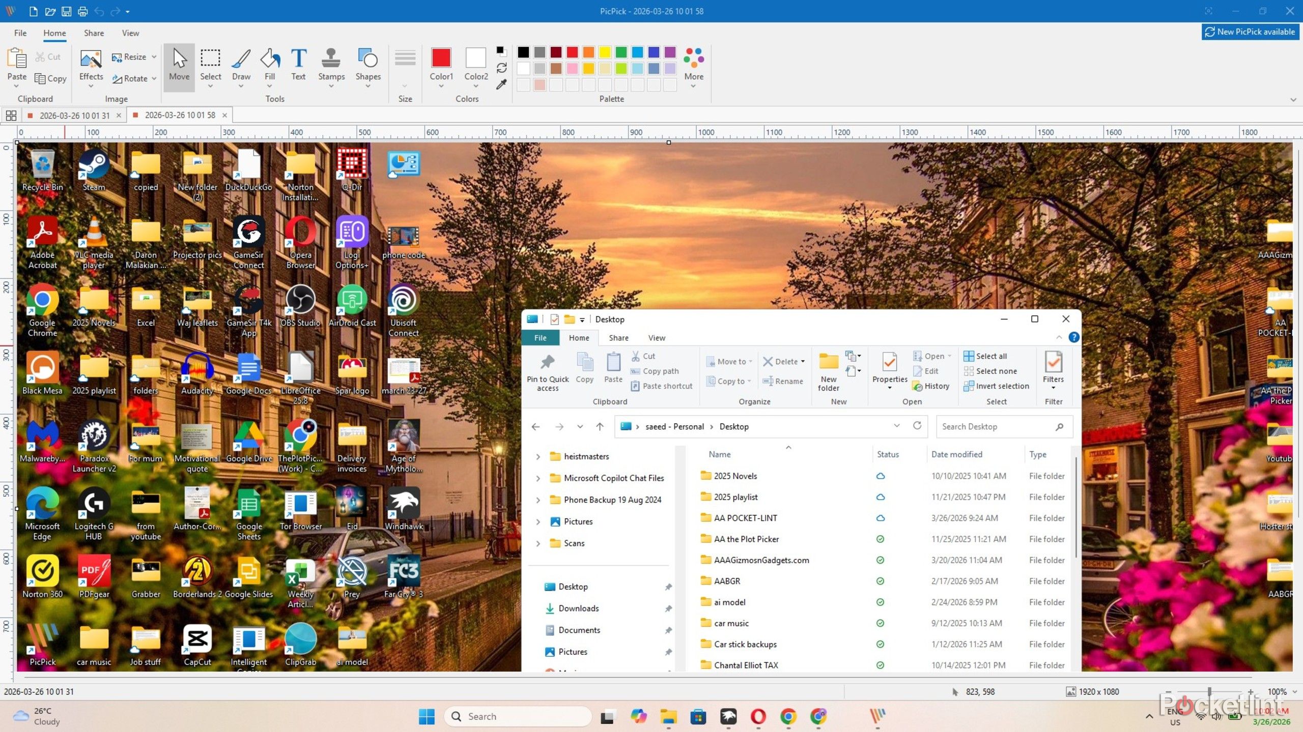Screen dimensions: 1303x732
Task: Open the 2026-03-26 10 01 31 image tab
Action: [x=74, y=115]
